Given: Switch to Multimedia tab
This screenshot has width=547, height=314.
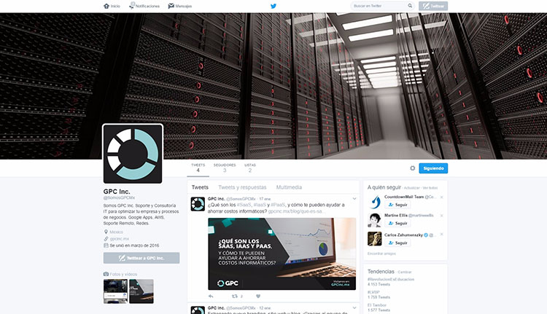Looking at the screenshot, I should (289, 187).
